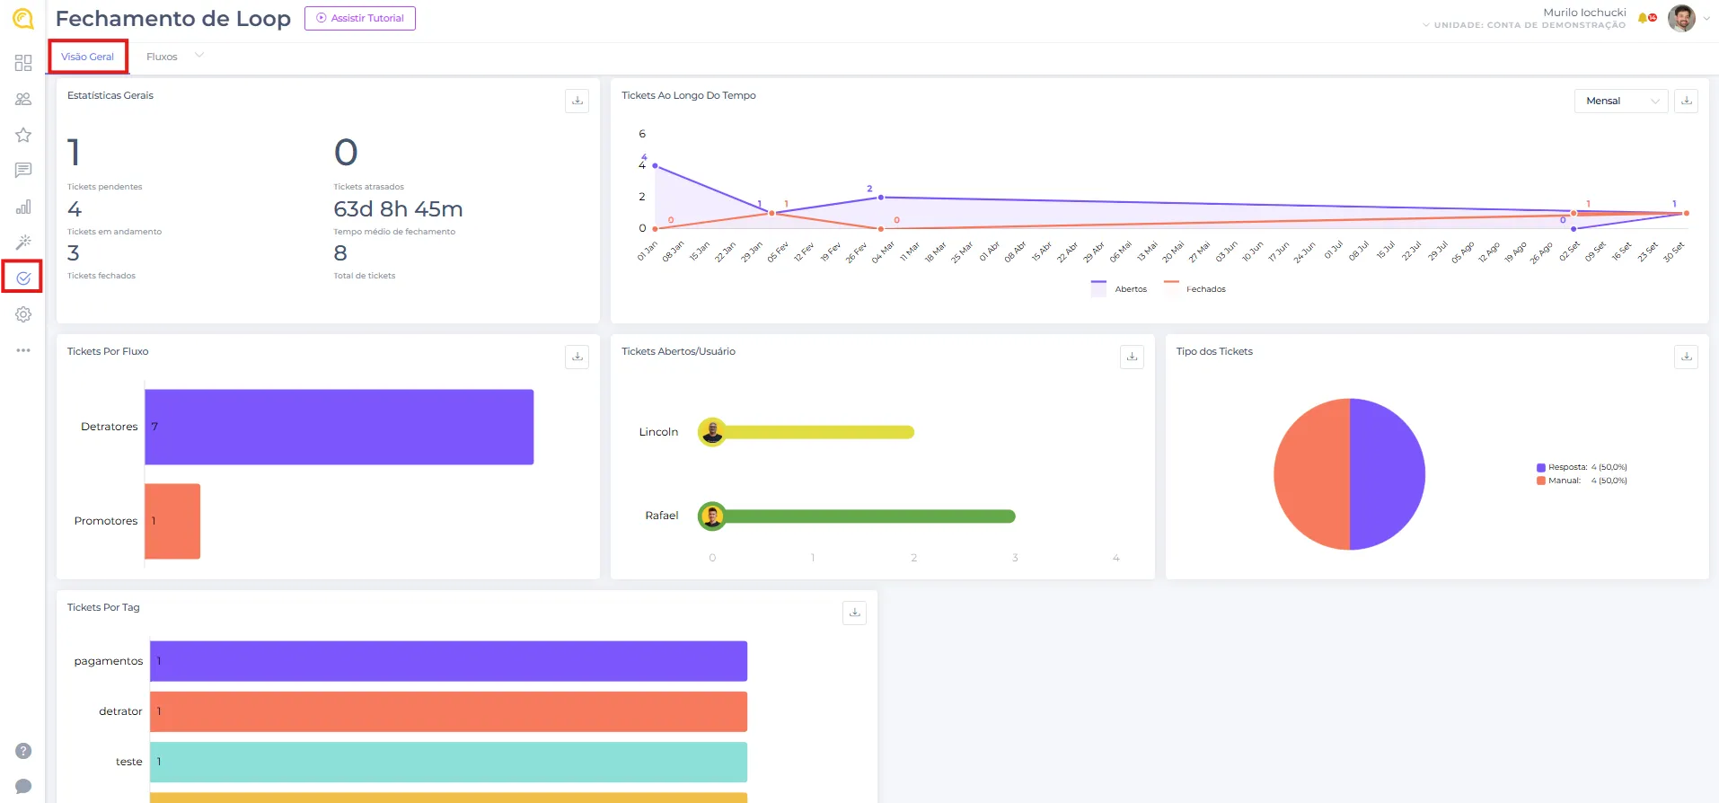Download the Estatísticas Gerais card data
This screenshot has height=803, width=1719.
(577, 101)
